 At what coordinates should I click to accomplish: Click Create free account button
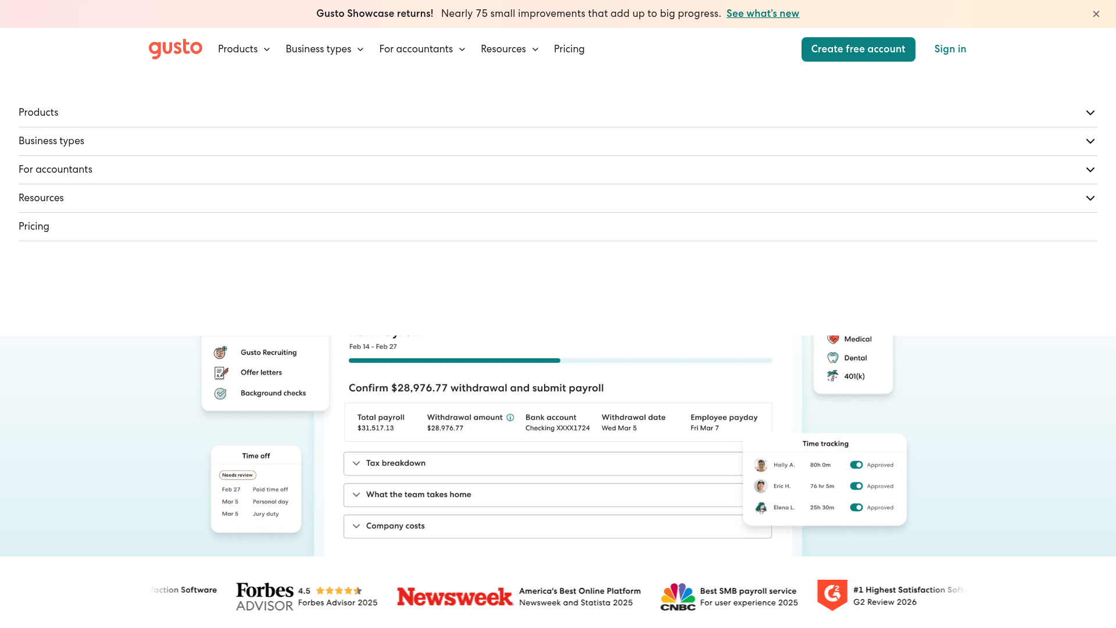click(858, 49)
